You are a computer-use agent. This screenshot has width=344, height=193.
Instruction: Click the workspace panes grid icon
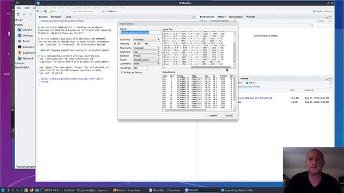point(103,11)
